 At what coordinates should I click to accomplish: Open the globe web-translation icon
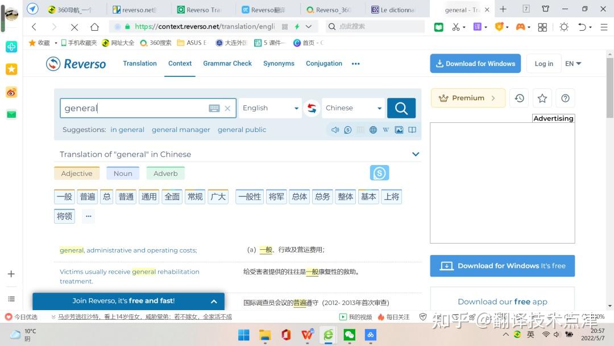pos(373,130)
